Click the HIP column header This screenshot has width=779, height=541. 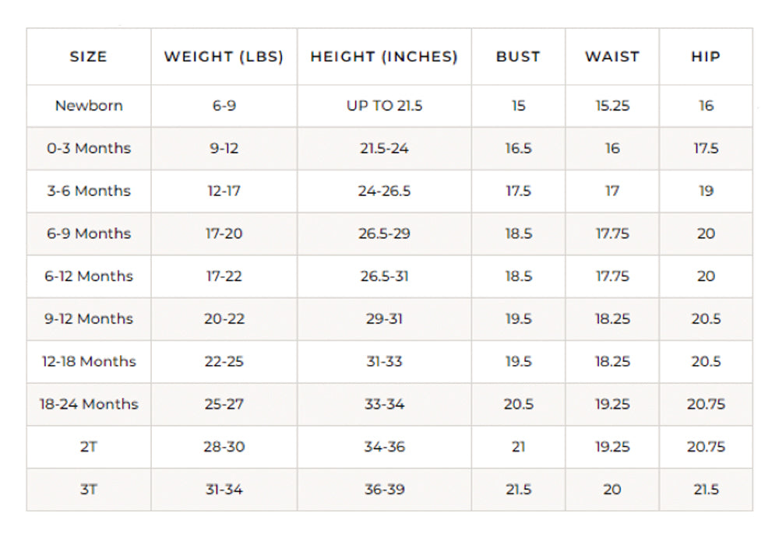pos(706,57)
